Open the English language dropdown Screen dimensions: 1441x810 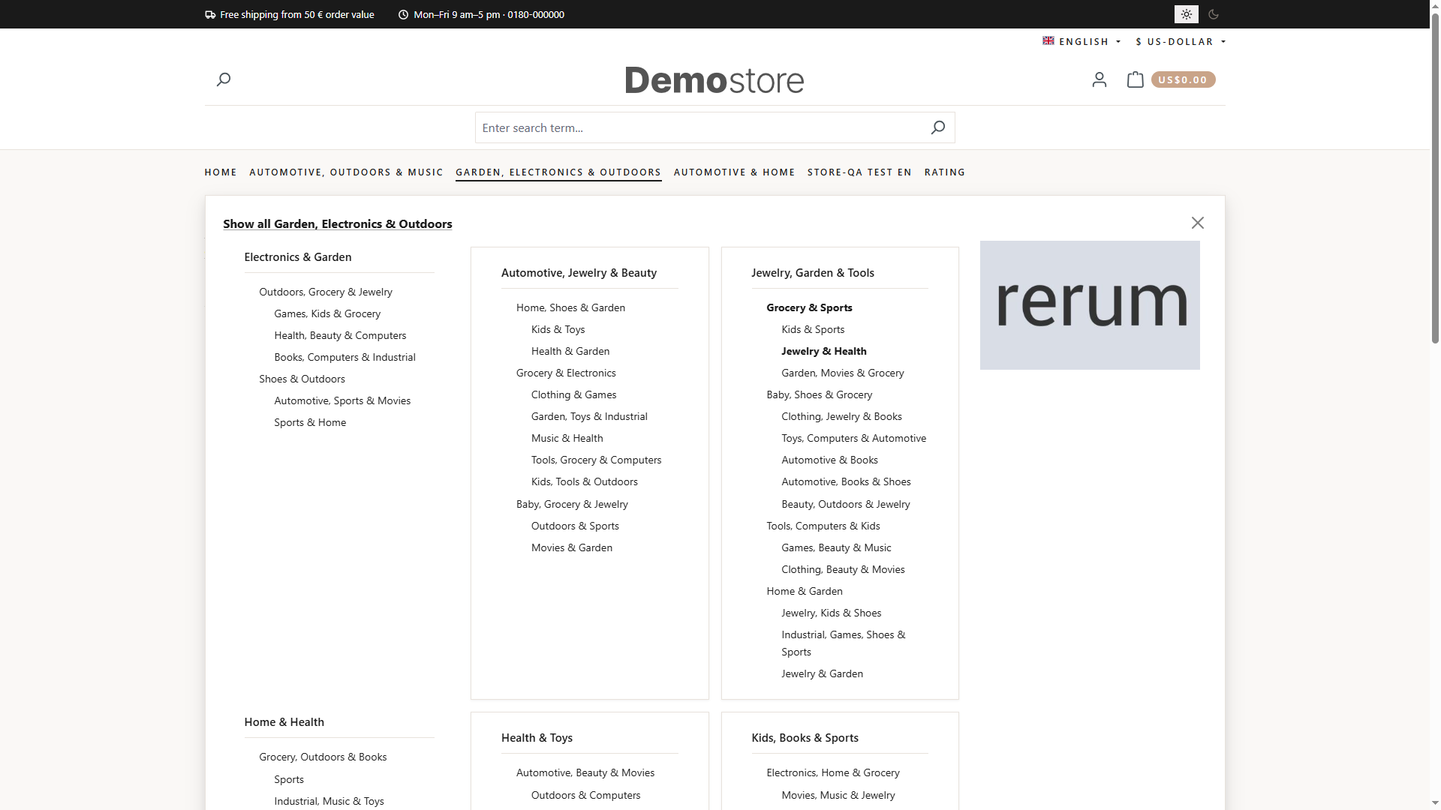pos(1082,42)
